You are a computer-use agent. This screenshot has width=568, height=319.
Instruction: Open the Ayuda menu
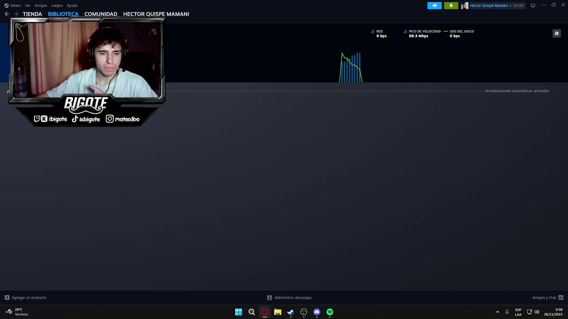tap(72, 5)
